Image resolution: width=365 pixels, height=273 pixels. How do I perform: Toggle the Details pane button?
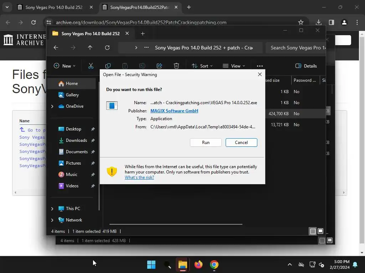tap(306, 66)
